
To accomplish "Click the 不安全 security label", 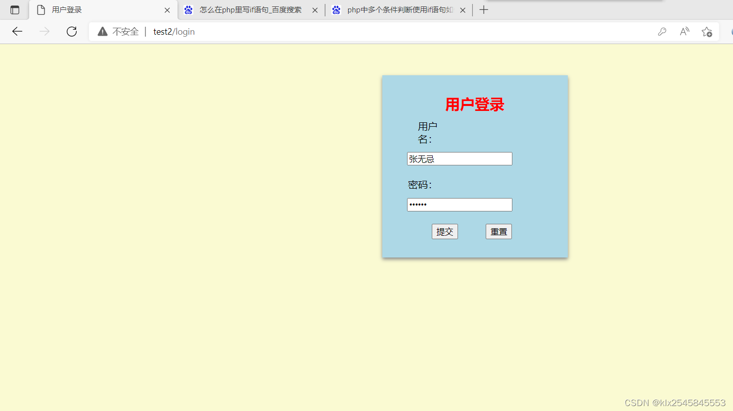I will point(126,32).
